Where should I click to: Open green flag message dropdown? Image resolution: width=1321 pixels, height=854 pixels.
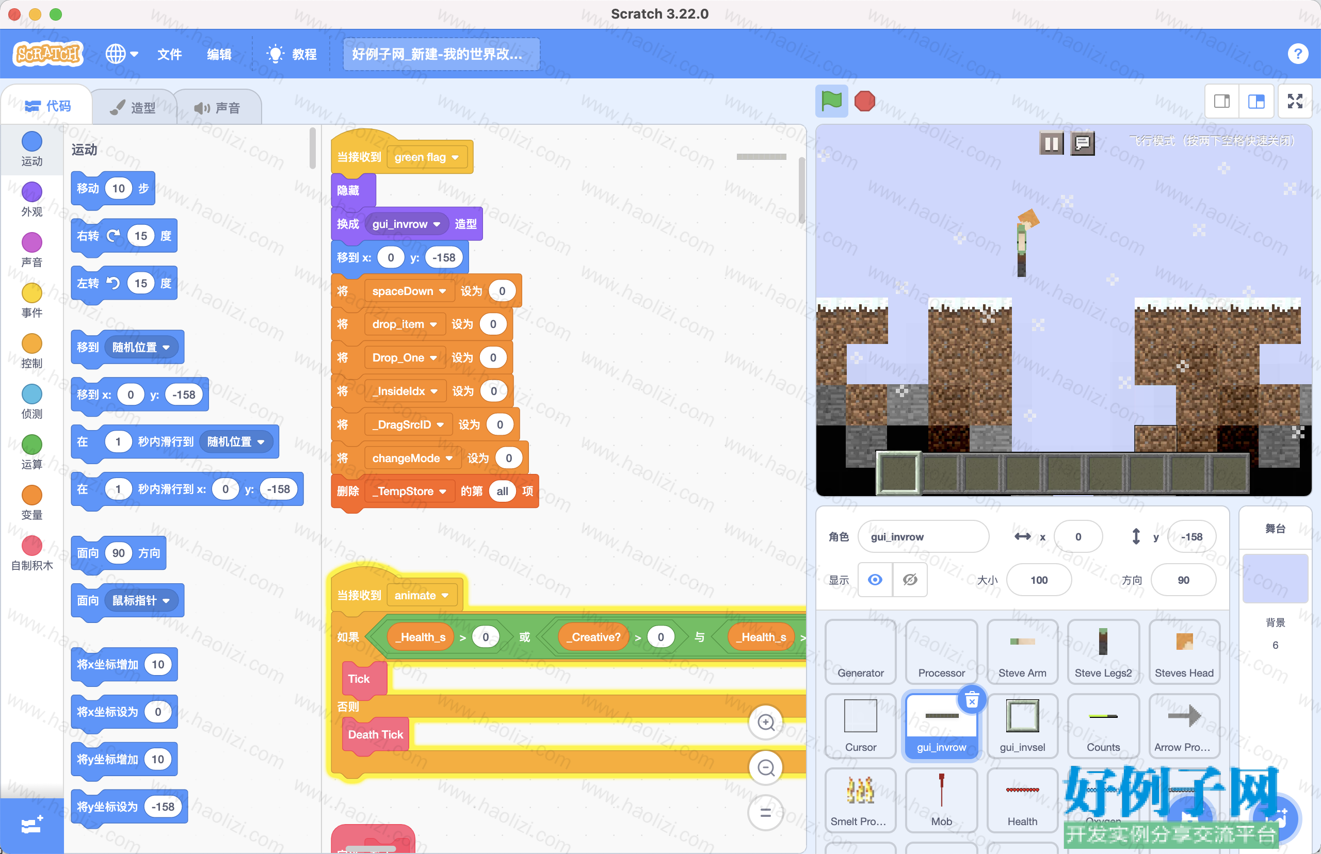point(427,157)
